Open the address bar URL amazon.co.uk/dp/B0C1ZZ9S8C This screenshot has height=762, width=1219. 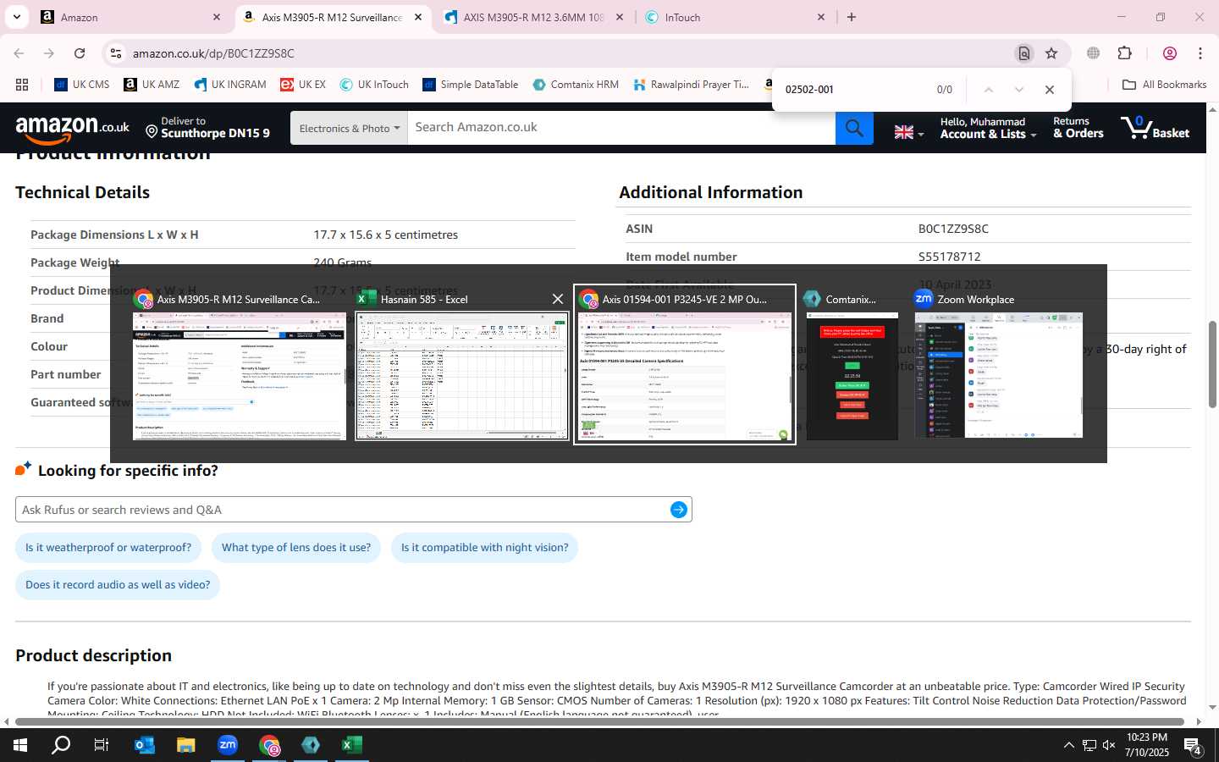point(213,53)
